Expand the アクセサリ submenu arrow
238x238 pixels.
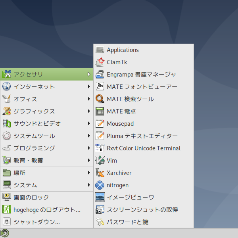89,74
